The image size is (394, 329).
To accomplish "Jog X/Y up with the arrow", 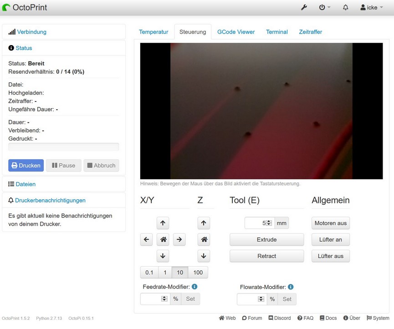I will (163, 223).
